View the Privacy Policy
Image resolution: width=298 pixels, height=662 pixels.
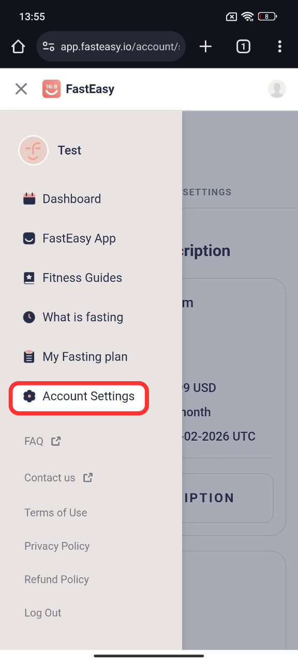point(57,546)
